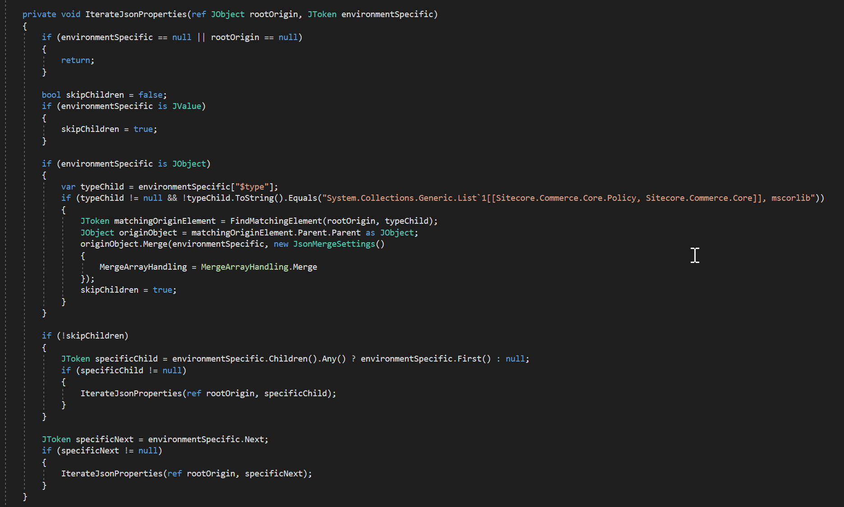Screen dimensions: 844x507
Task: Click the "private" keyword in the method signature
Action: (39, 14)
